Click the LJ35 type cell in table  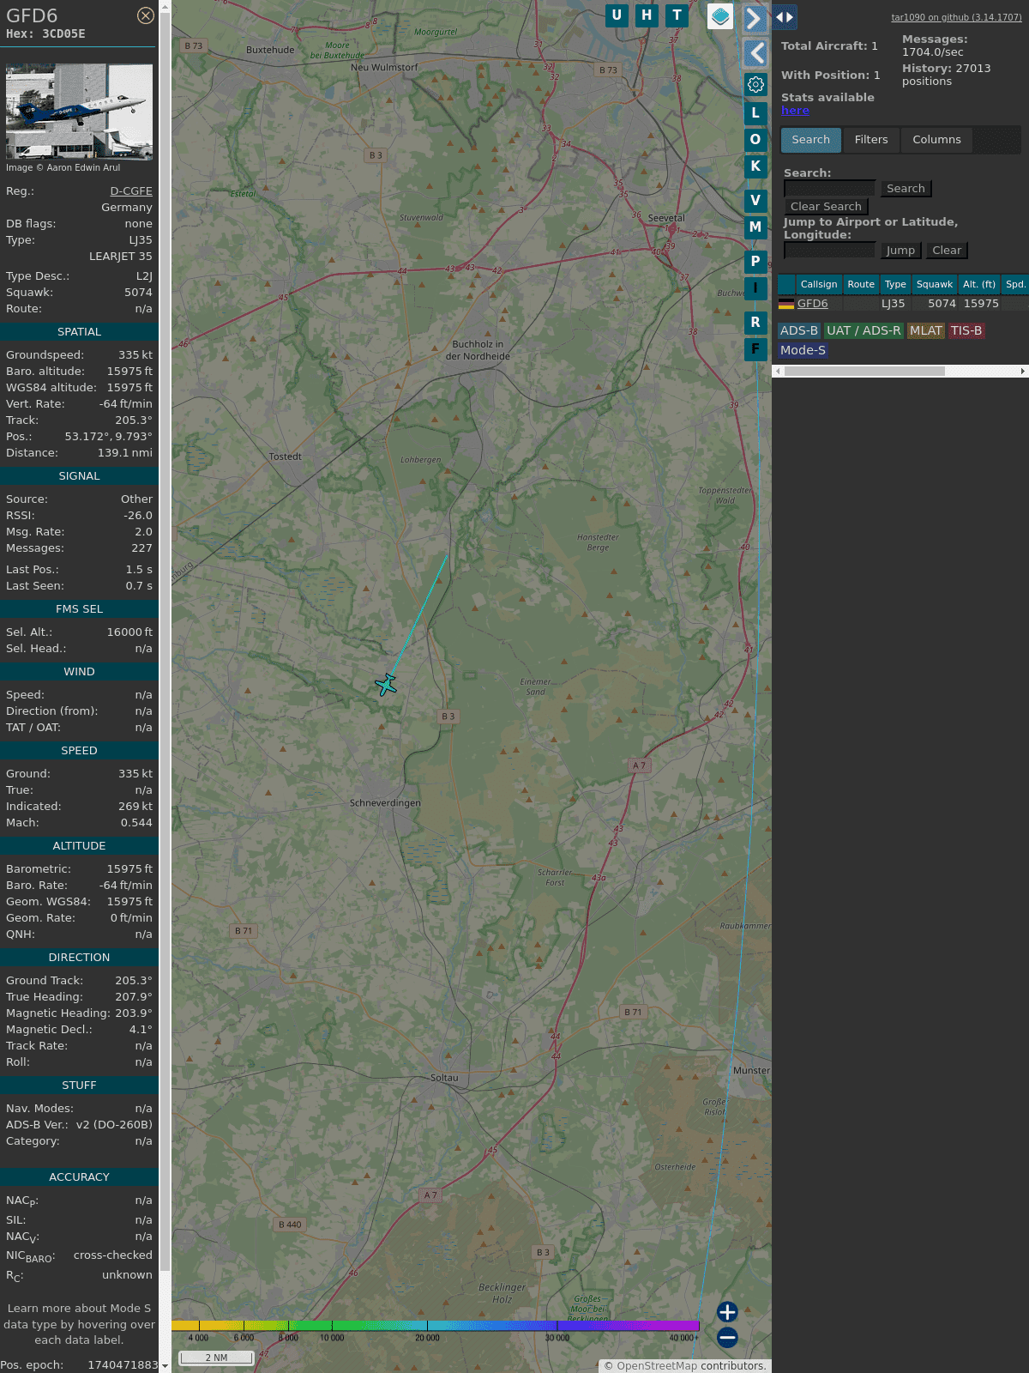pyautogui.click(x=893, y=304)
